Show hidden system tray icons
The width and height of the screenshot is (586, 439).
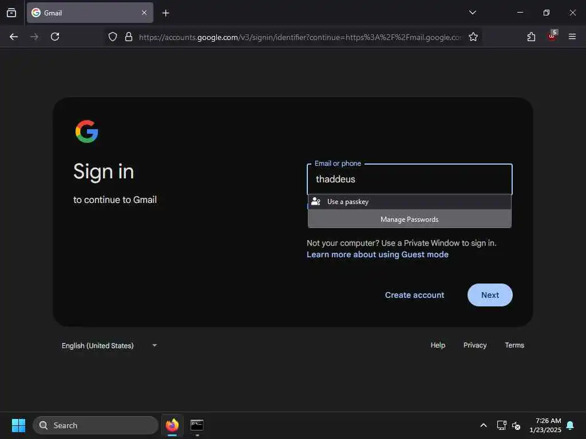coord(483,425)
